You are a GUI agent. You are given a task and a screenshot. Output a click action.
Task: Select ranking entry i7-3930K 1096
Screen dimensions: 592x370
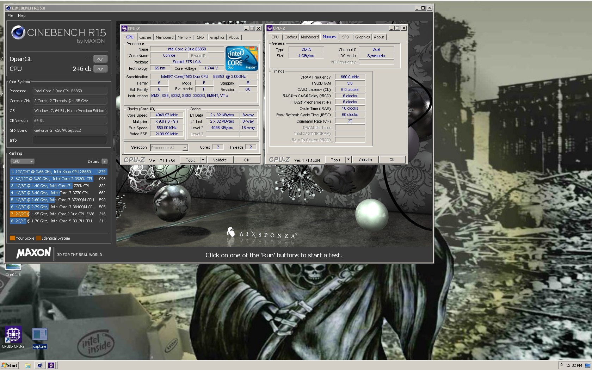tap(58, 179)
